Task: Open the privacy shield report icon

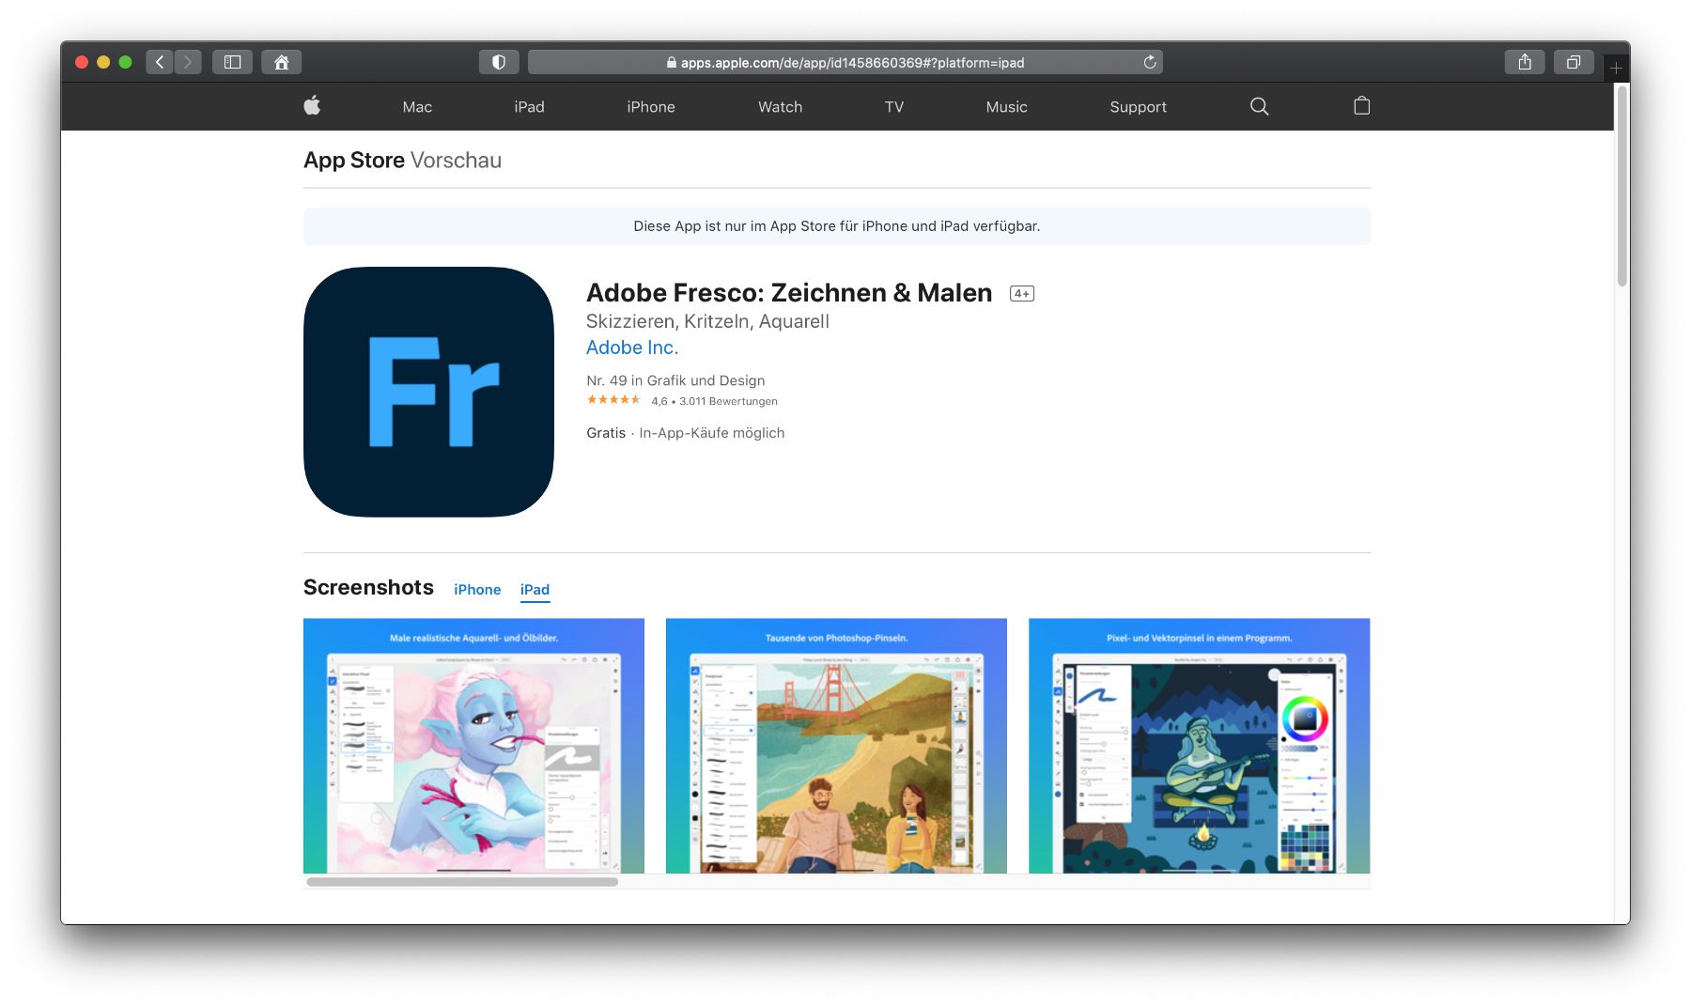Action: (499, 62)
